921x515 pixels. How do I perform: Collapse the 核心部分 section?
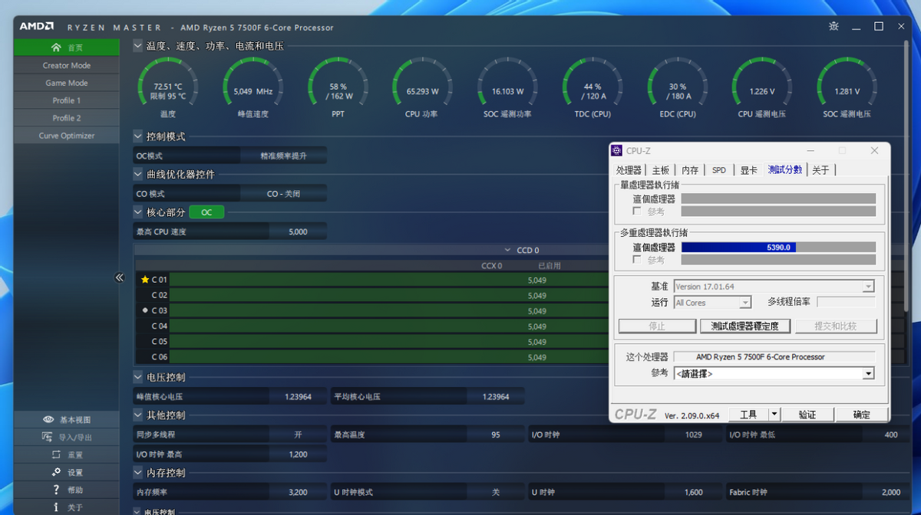138,212
